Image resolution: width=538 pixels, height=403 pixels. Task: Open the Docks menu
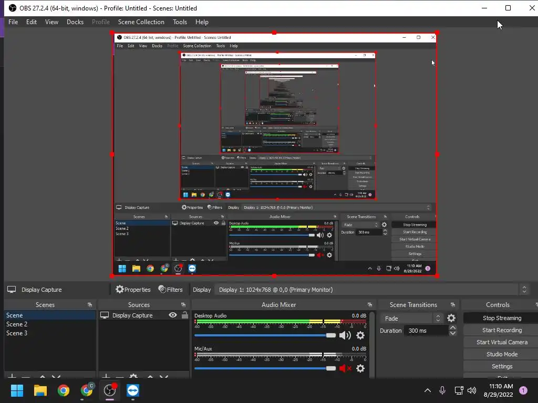(x=75, y=22)
